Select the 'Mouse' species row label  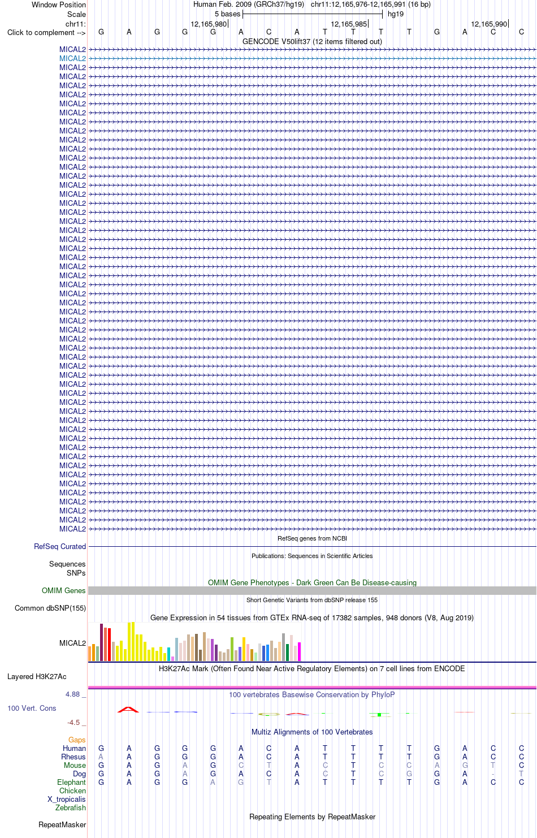pyautogui.click(x=75, y=765)
